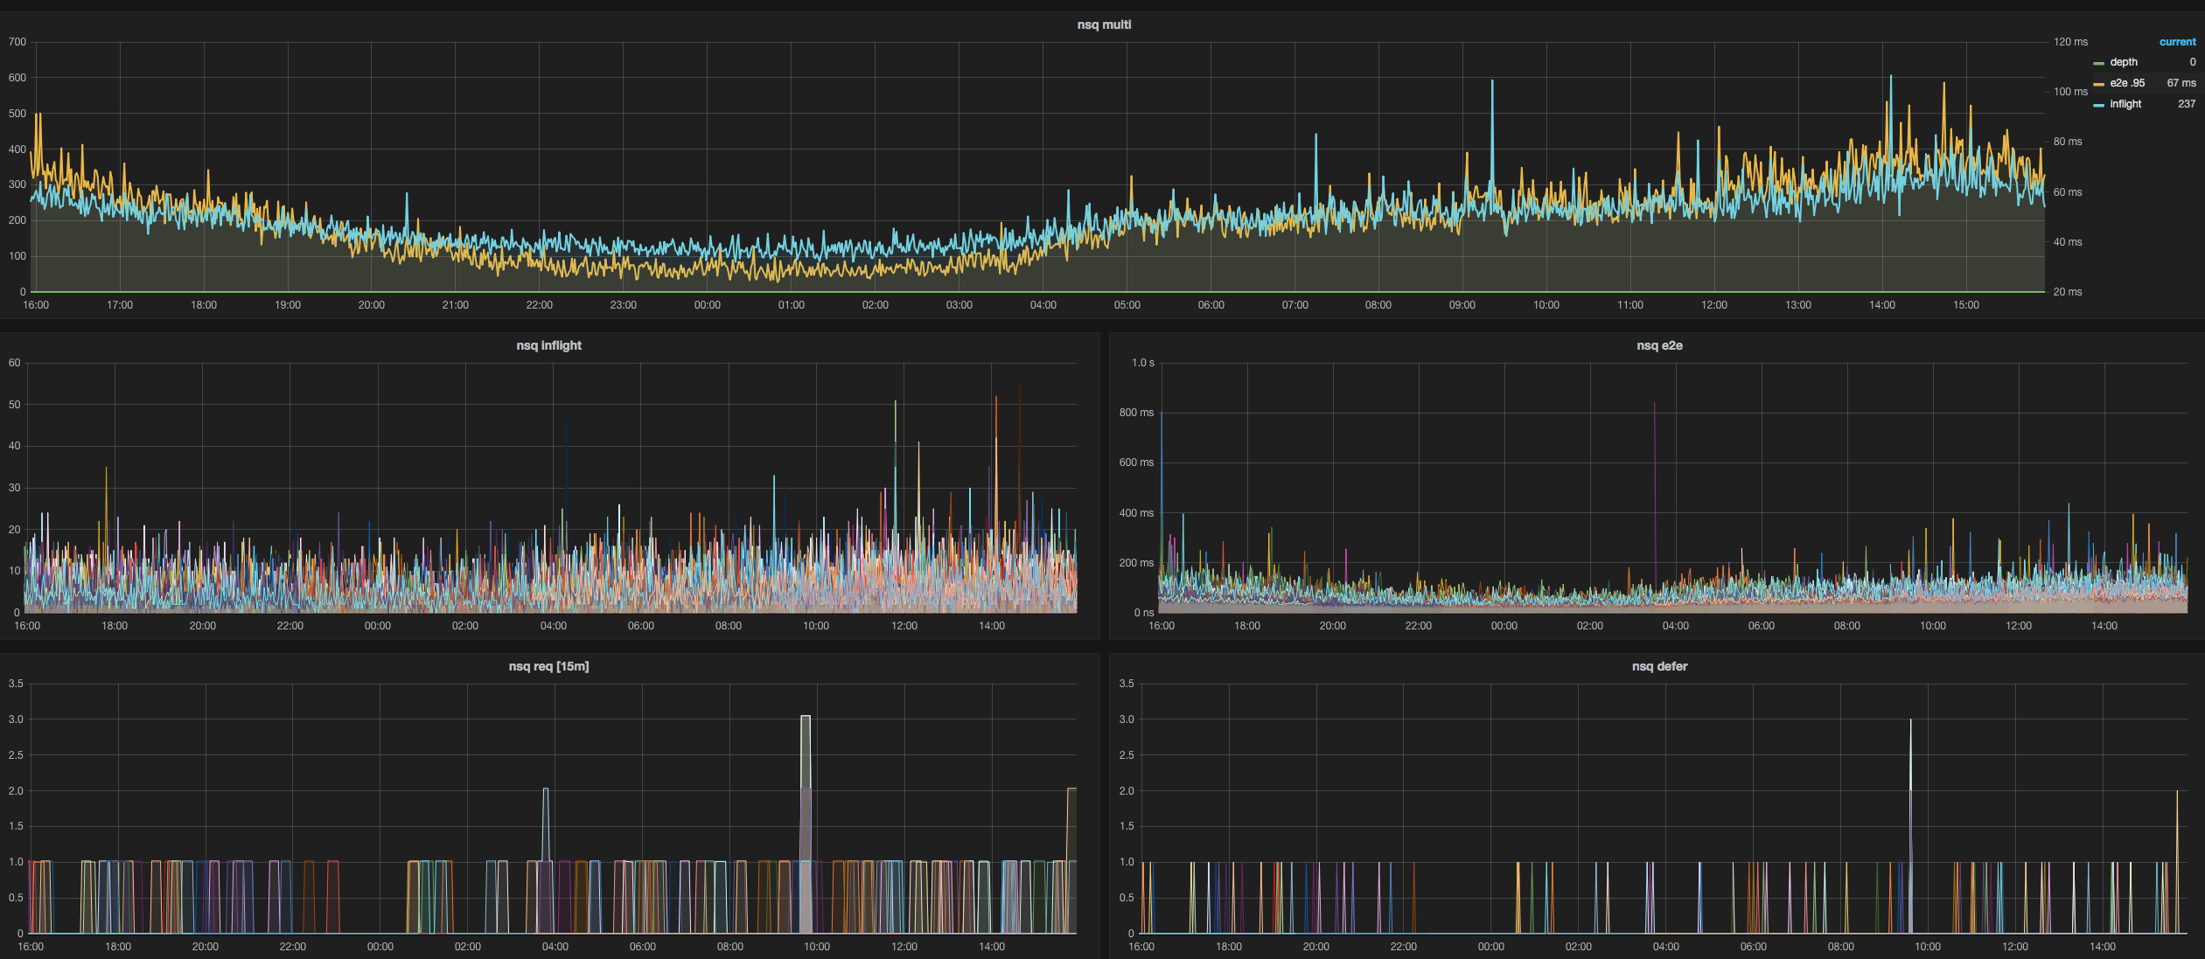Viewport: 2205px width, 959px height.
Task: Open the nsq req [15m] panel menu
Action: (x=548, y=666)
